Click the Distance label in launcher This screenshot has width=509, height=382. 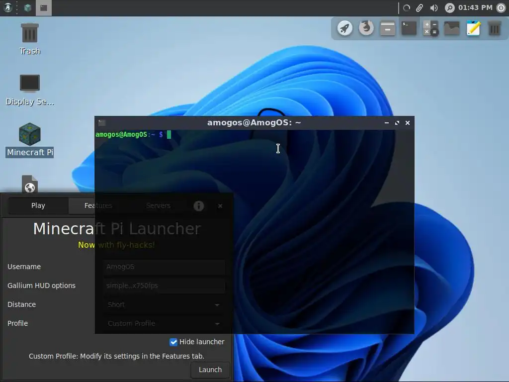click(x=22, y=304)
